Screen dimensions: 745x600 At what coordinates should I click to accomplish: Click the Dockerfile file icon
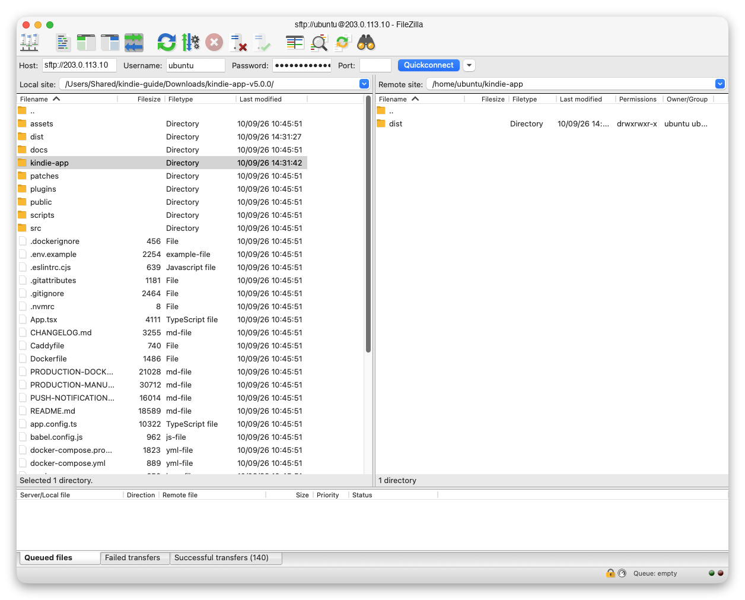tap(23, 358)
